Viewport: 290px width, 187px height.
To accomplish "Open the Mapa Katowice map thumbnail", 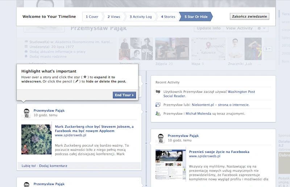I will pos(208,49).
